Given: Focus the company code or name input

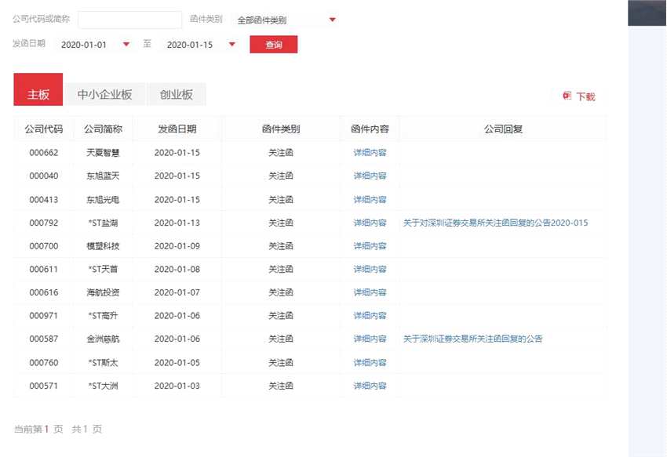Looking at the screenshot, I should point(129,20).
